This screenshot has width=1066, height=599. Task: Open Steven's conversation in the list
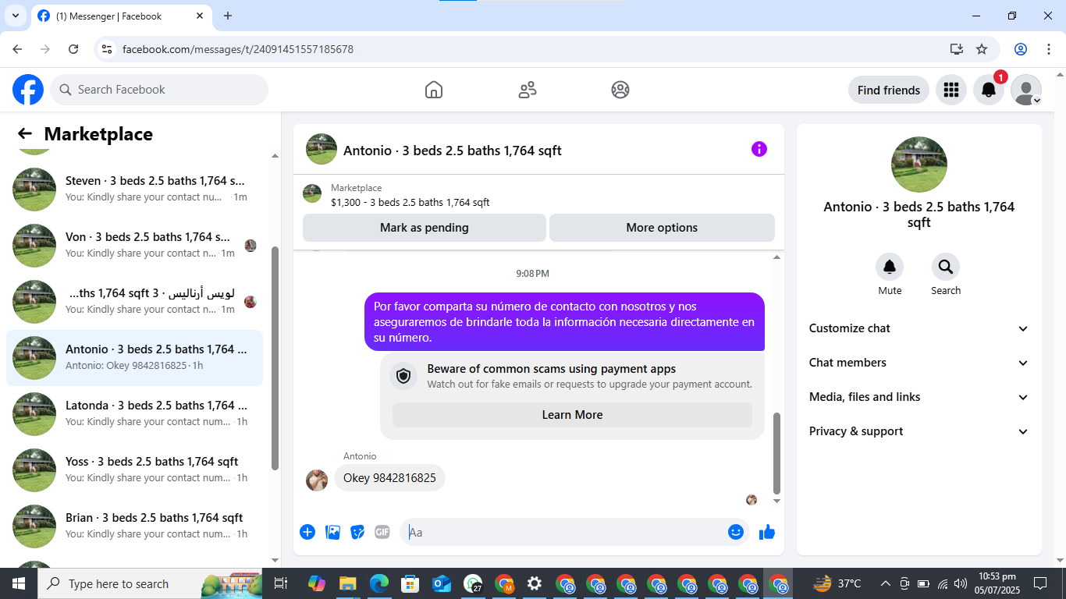[134, 189]
